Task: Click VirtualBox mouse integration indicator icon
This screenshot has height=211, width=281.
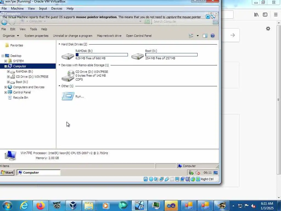Action: [x=193, y=179]
